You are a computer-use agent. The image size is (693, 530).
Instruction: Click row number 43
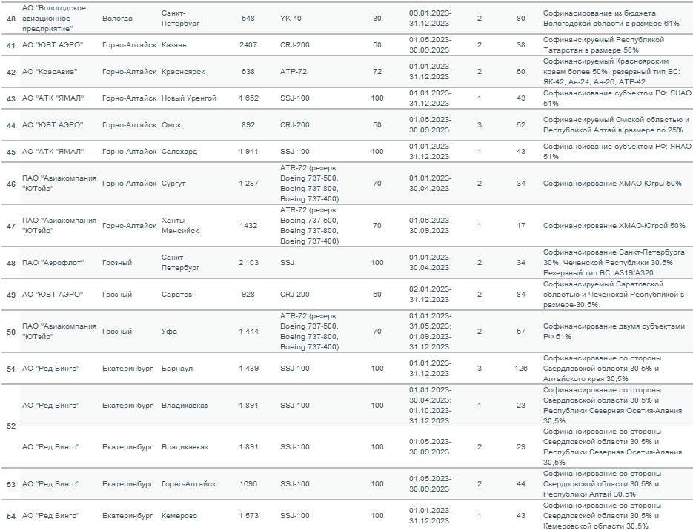(11, 99)
